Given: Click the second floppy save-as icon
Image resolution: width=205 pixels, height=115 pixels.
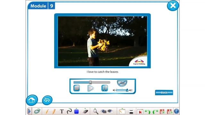Looking at the screenshot, I should [169, 111].
